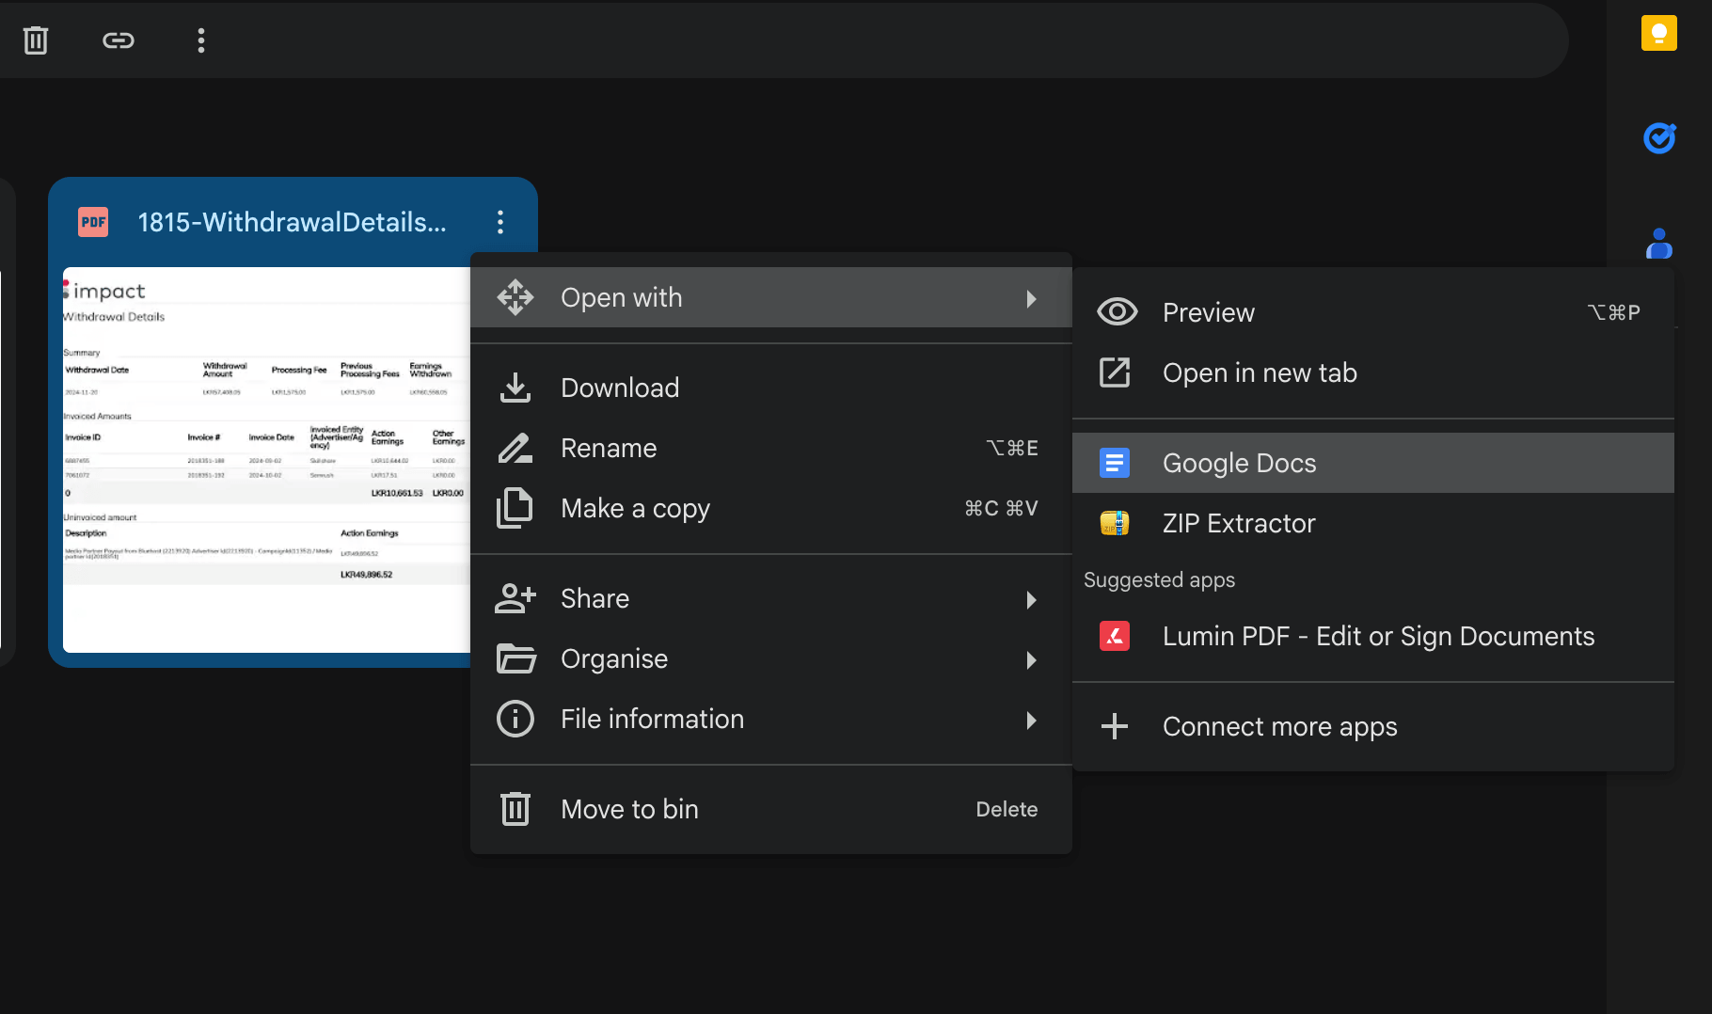Click the ⌥⌘E Rename shortcut text
The width and height of the screenshot is (1712, 1014).
point(1012,448)
